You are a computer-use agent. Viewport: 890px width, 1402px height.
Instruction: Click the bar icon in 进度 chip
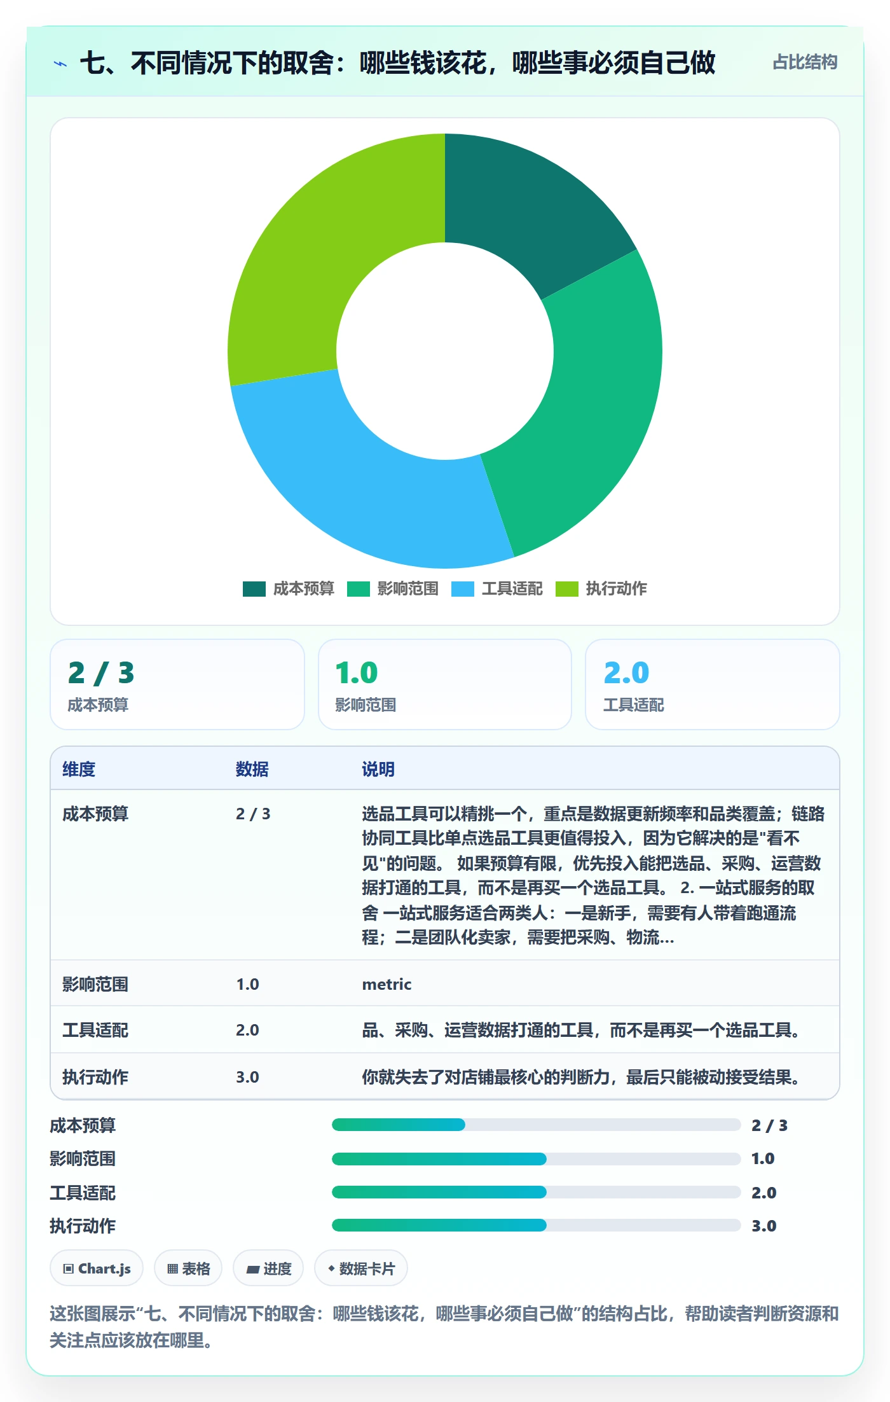(253, 1270)
